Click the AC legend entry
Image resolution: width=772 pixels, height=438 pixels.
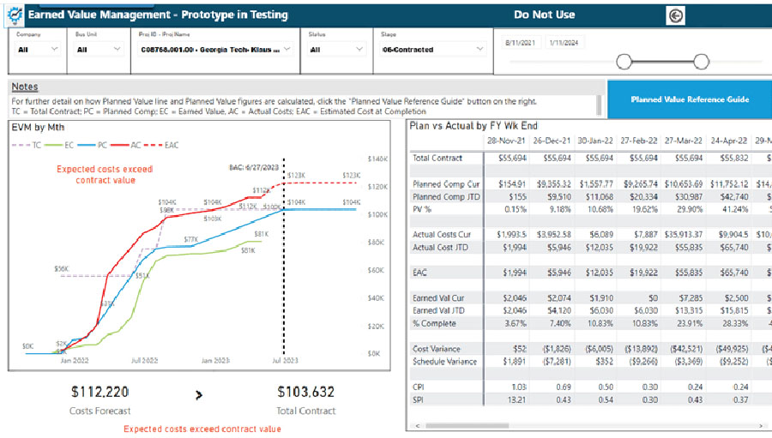coord(125,145)
